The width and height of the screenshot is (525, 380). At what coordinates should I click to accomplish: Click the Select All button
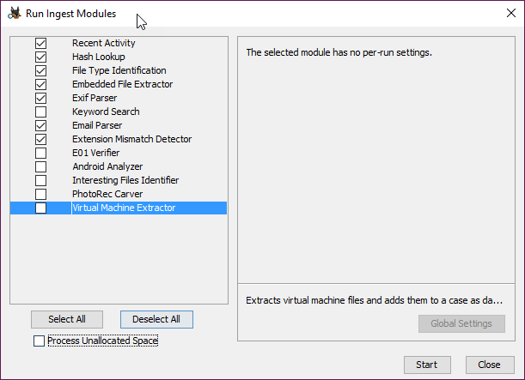tap(67, 319)
